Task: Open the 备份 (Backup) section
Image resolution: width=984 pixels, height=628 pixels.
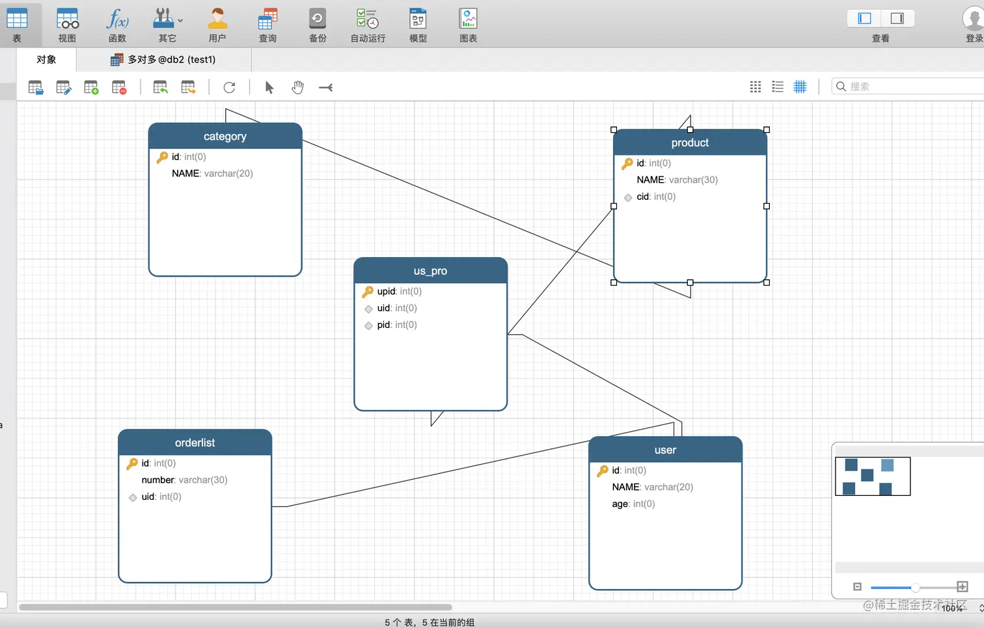Action: coord(318,25)
